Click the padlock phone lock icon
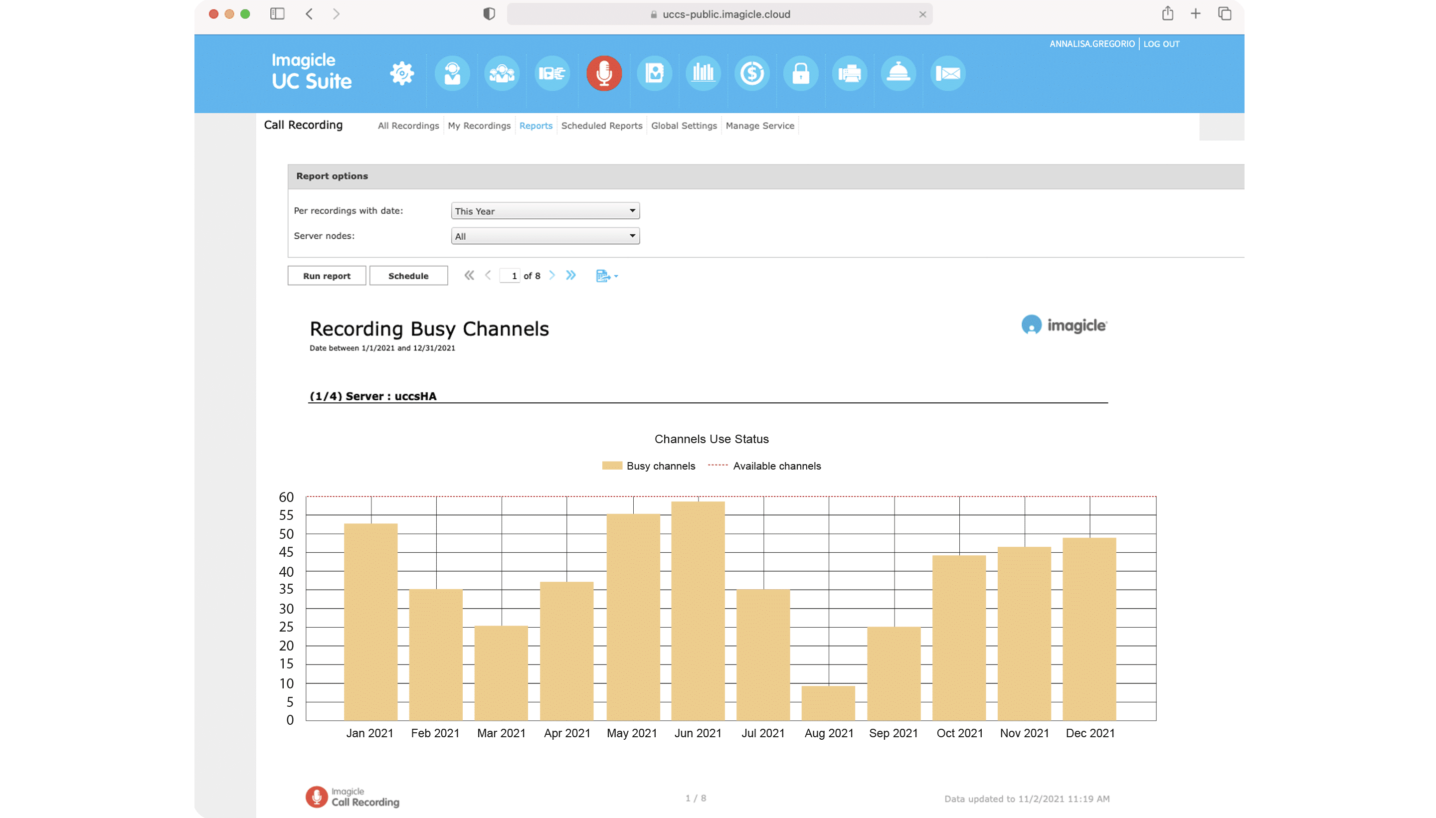Screen dimensions: 1436x818 pos(801,74)
